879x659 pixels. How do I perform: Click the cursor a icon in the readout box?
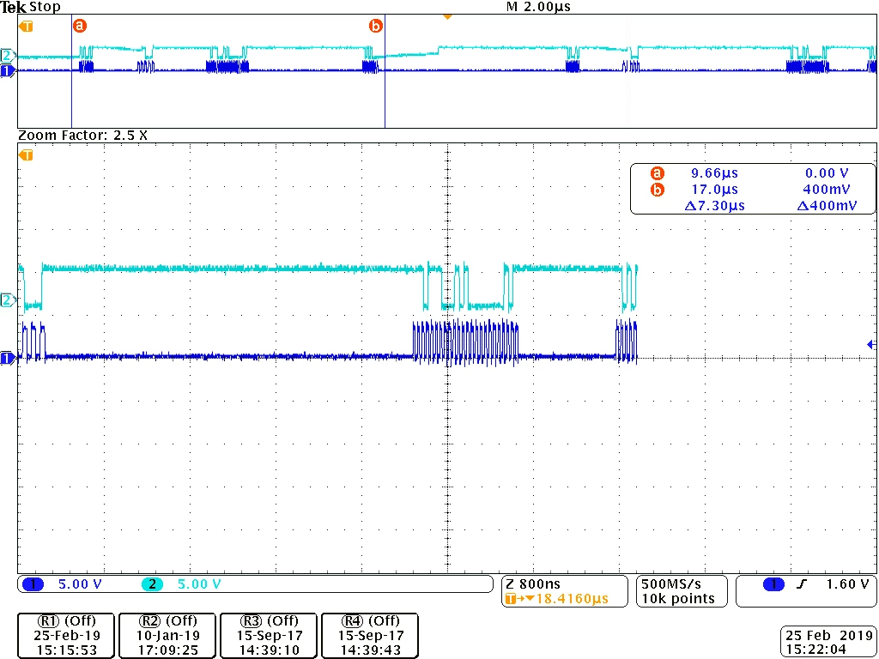pos(657,173)
